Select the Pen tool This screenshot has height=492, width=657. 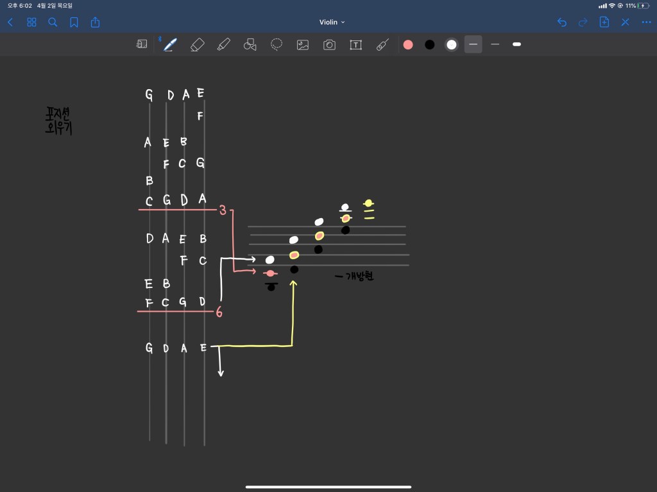[170, 44]
